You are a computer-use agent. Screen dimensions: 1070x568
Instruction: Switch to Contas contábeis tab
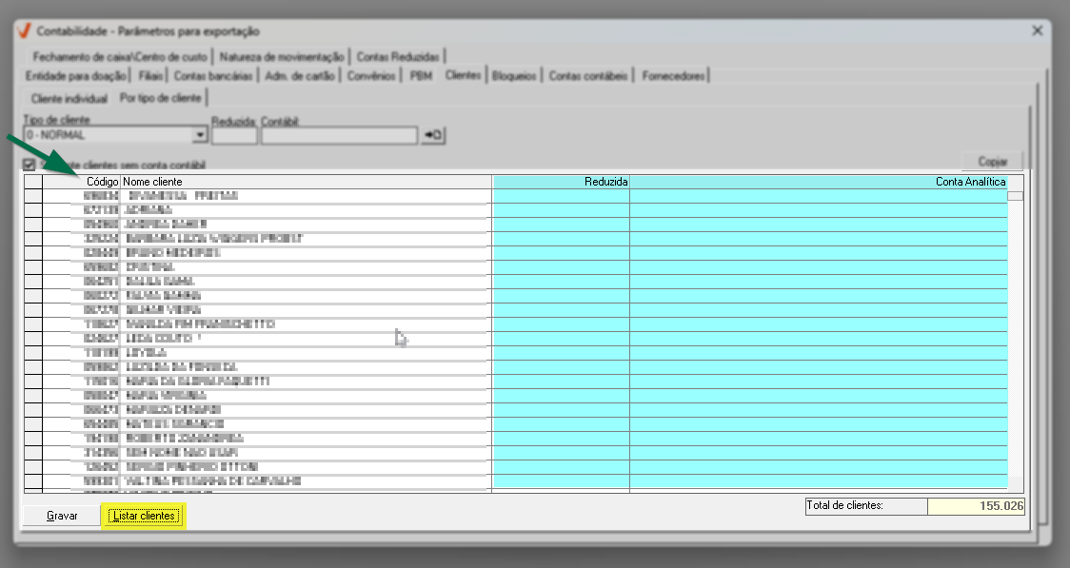click(588, 76)
